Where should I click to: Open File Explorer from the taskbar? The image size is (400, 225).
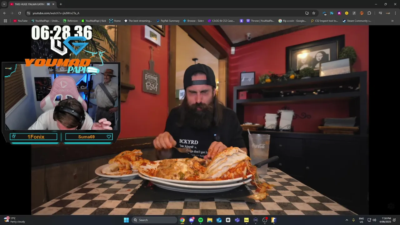pyautogui.click(x=210, y=220)
